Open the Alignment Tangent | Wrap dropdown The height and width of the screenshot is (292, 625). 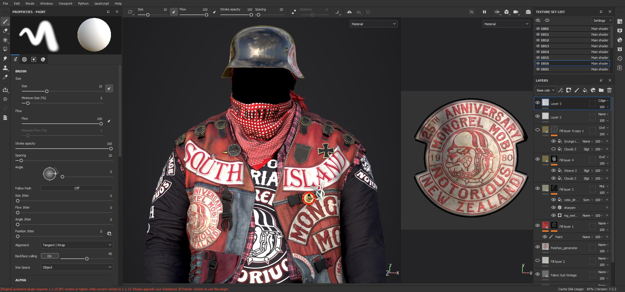click(77, 245)
